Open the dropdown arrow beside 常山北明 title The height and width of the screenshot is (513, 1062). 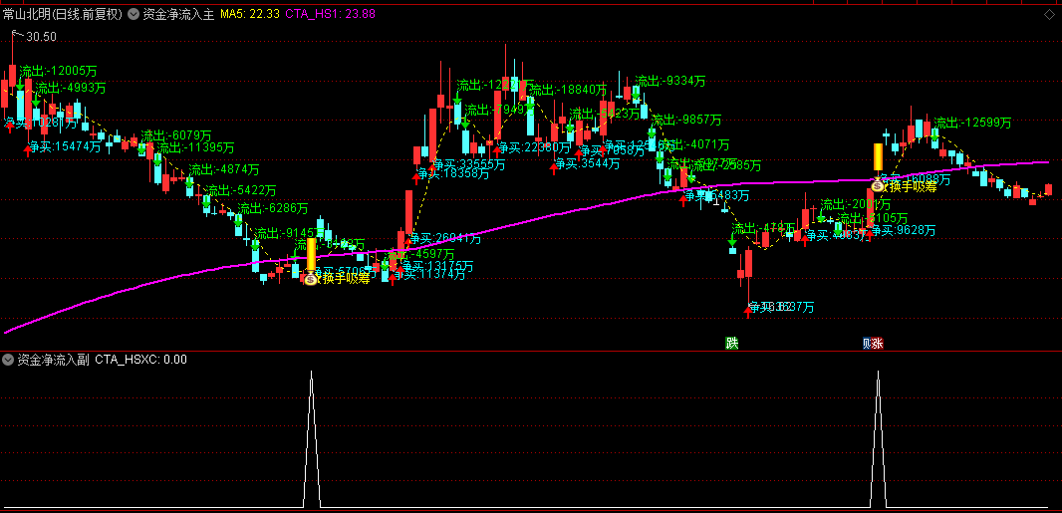pyautogui.click(x=132, y=13)
